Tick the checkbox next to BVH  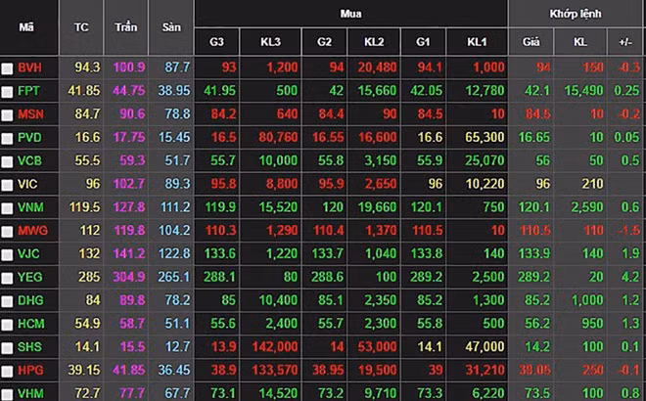(x=8, y=68)
